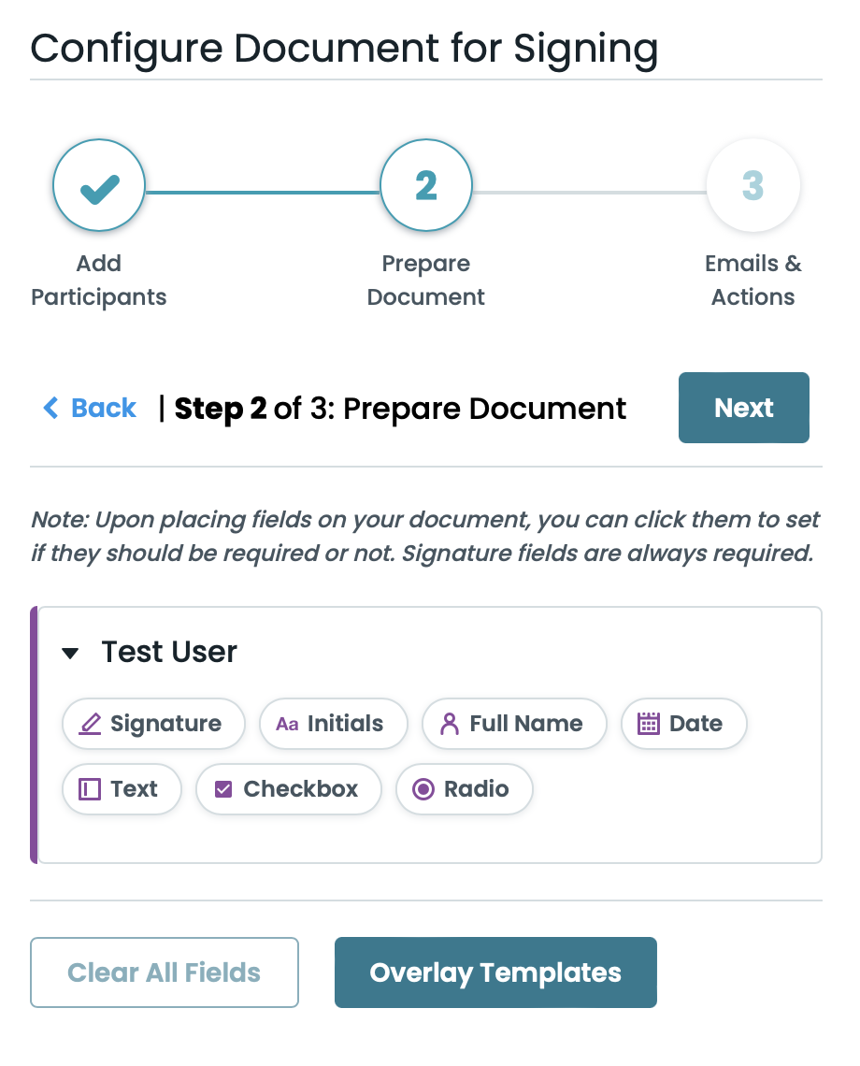Image resolution: width=860 pixels, height=1066 pixels.
Task: Go to step 2 Prepare Document
Action: (426, 185)
